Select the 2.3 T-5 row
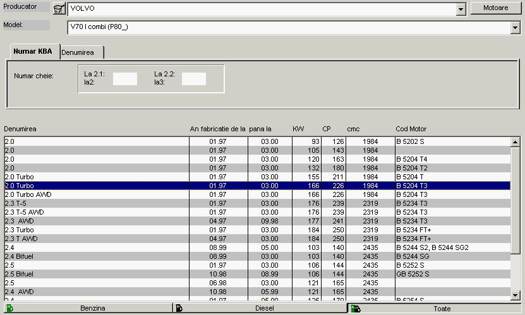 point(257,203)
